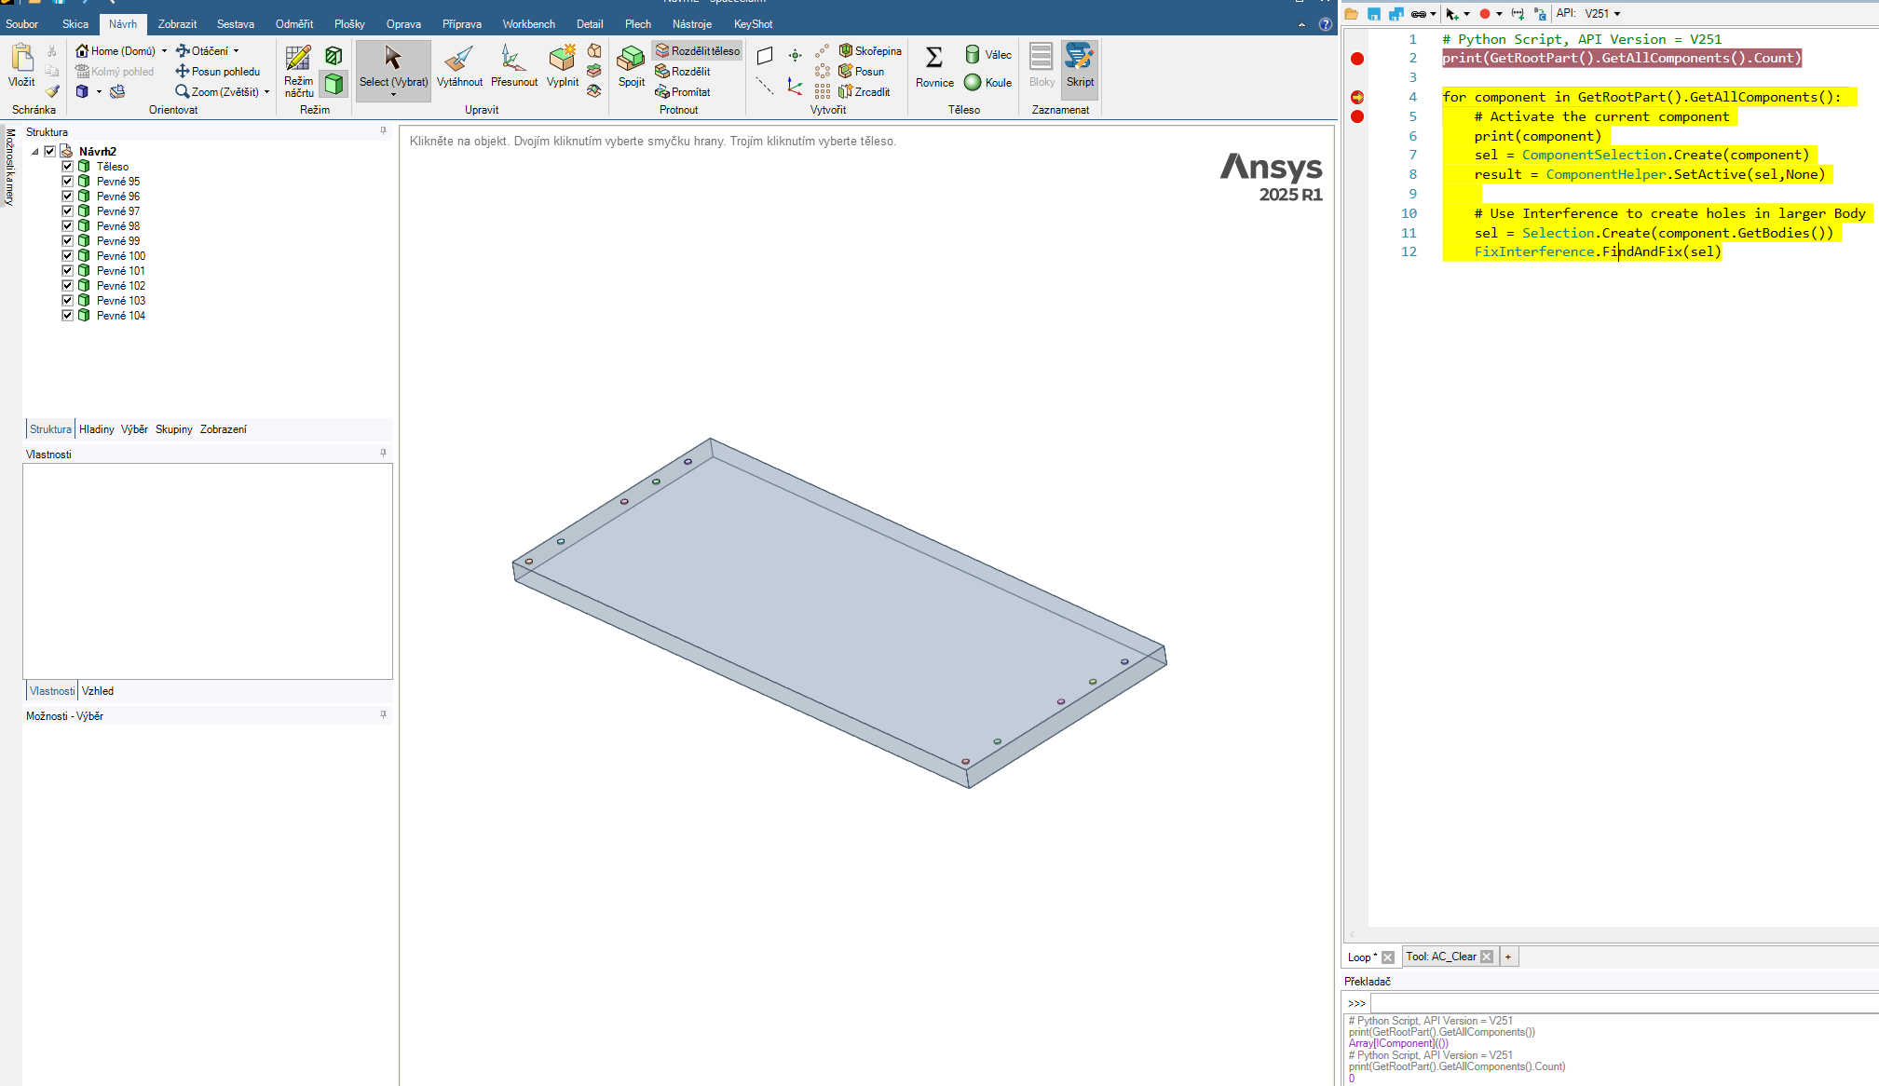This screenshot has width=1879, height=1086.
Task: Toggle breakpoint on script line 5
Action: [x=1357, y=116]
